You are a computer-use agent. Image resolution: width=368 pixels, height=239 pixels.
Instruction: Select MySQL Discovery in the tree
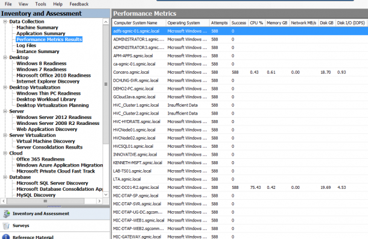click(36, 195)
